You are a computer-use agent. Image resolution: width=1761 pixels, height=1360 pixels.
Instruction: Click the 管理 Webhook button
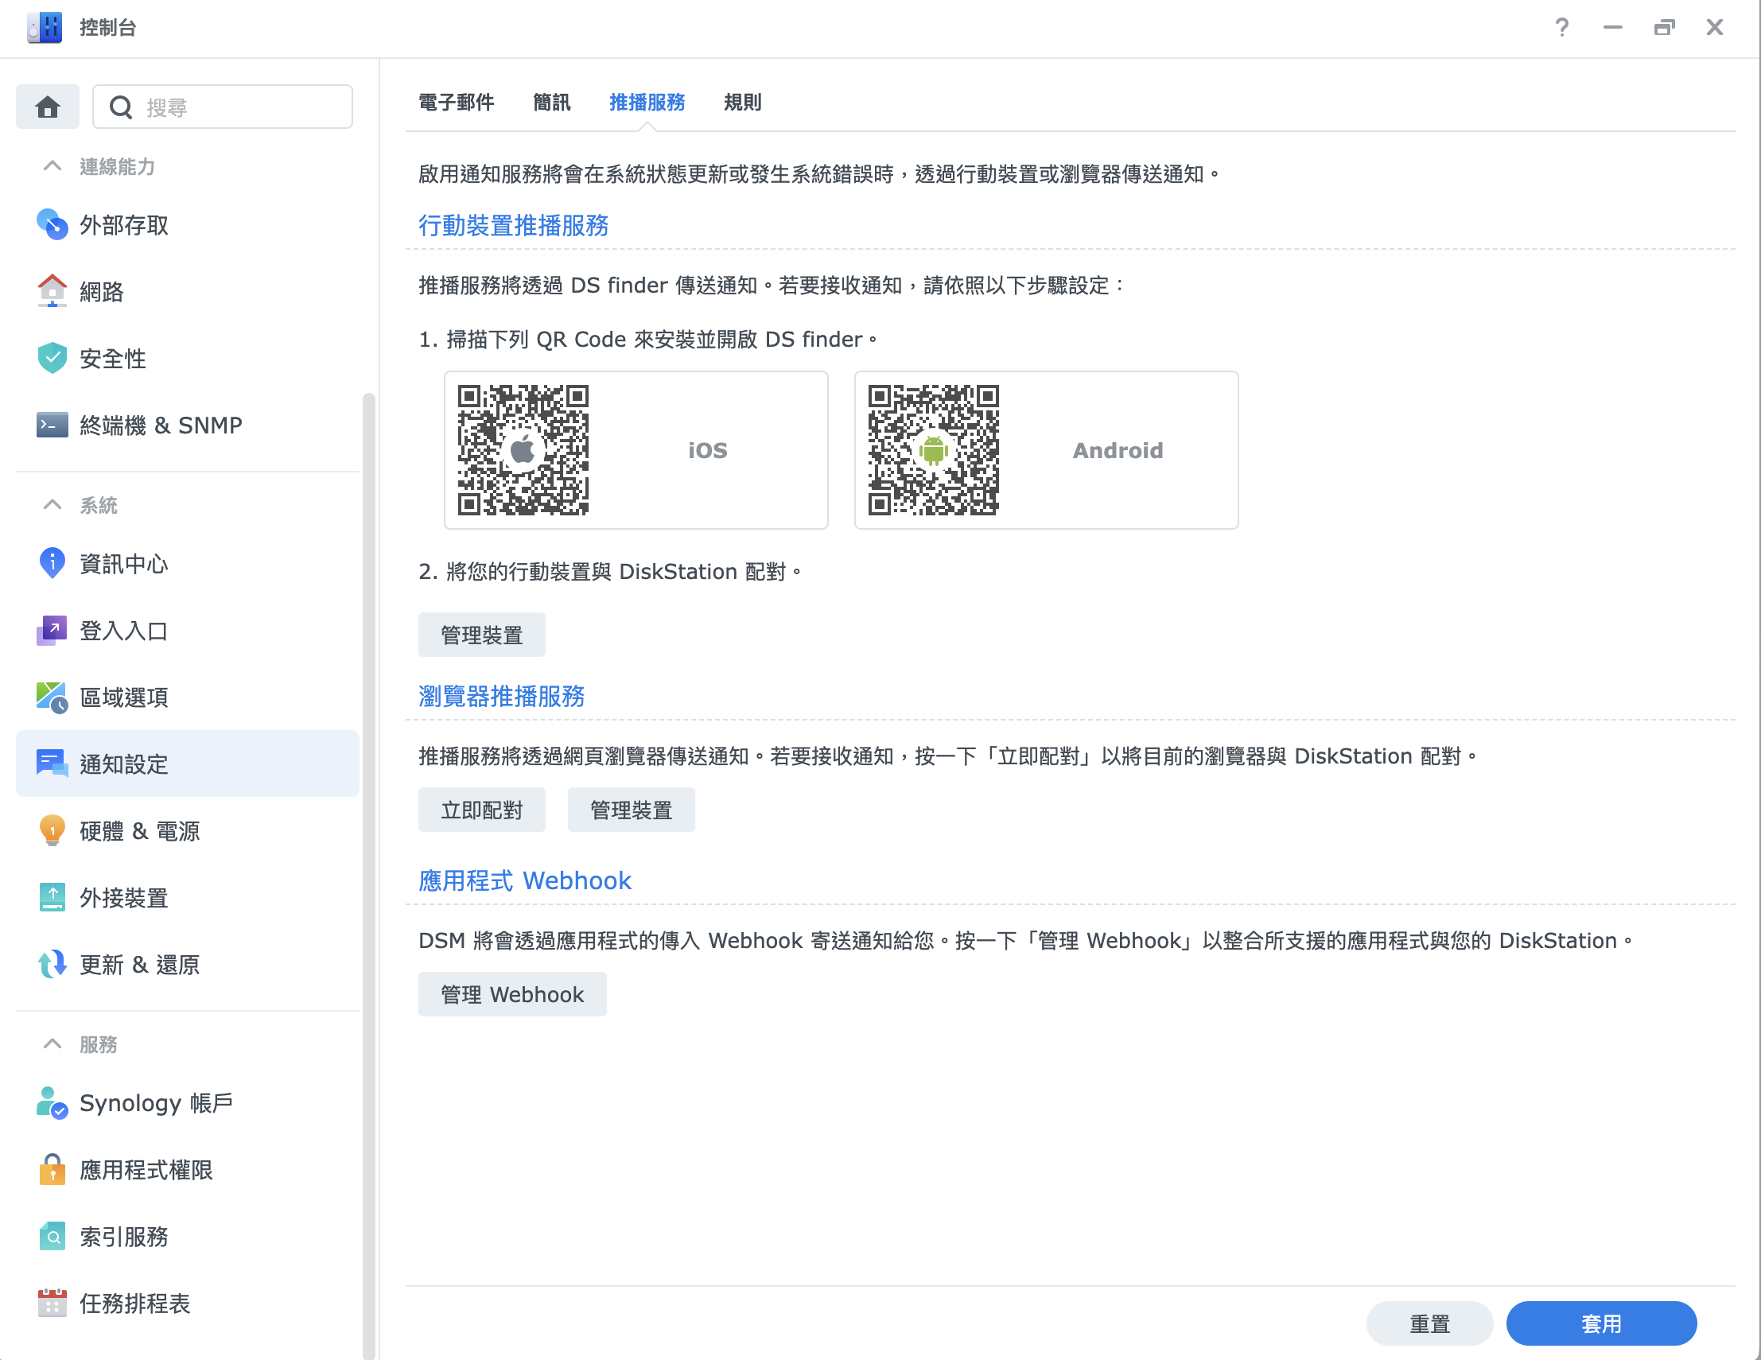point(512,994)
